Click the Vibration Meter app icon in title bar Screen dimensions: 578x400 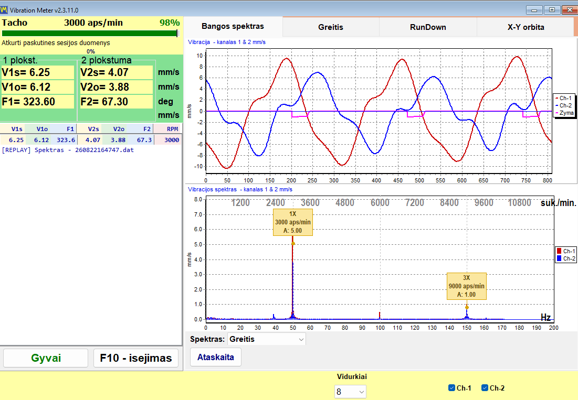(4, 10)
